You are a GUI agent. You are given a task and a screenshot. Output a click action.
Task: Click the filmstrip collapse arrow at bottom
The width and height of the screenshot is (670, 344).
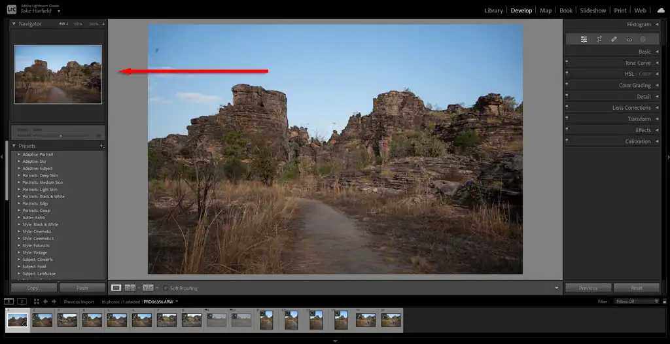point(335,341)
